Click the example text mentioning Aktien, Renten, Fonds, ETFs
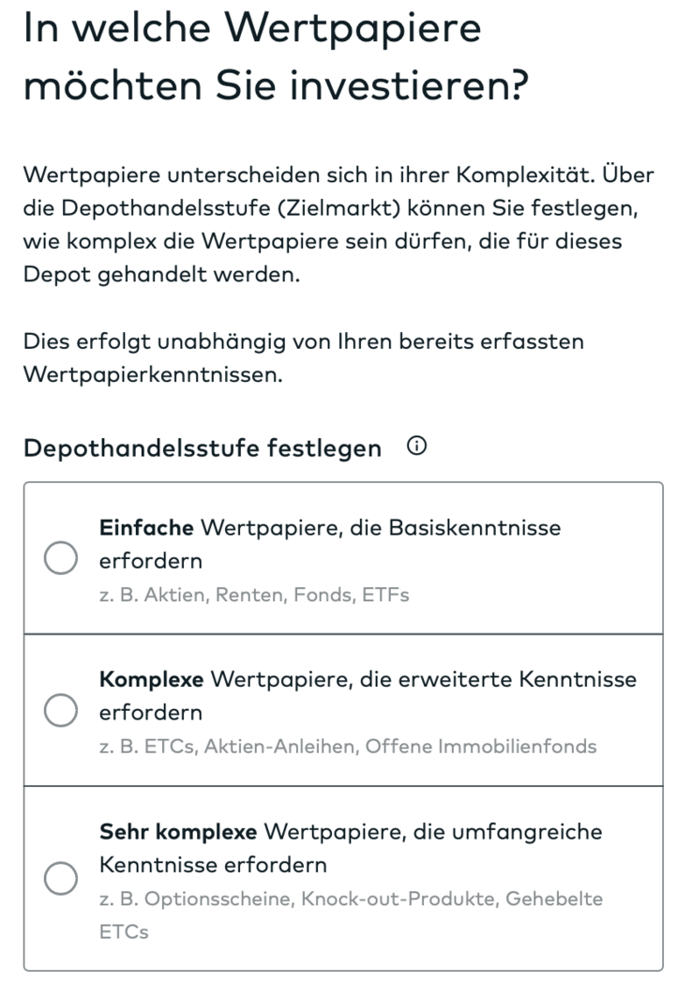 pos(253,594)
